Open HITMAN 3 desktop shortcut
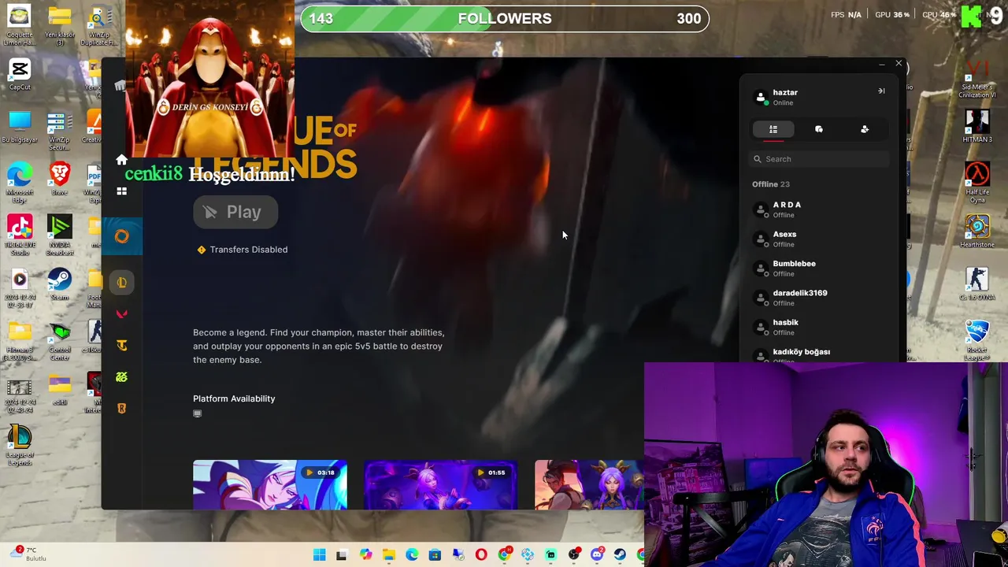The width and height of the screenshot is (1008, 567). [x=977, y=127]
